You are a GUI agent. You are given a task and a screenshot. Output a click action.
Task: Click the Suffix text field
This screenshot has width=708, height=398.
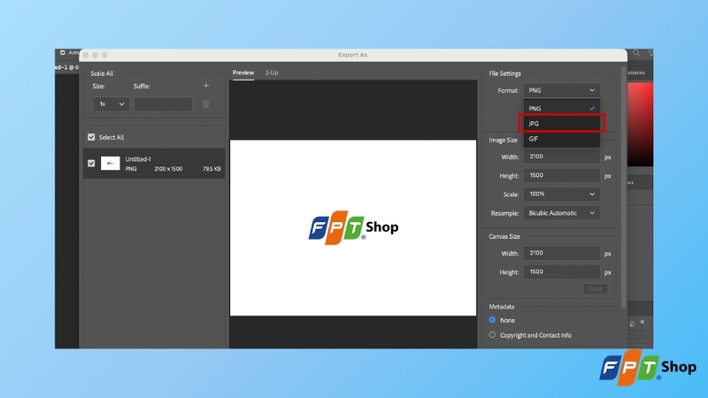(164, 104)
